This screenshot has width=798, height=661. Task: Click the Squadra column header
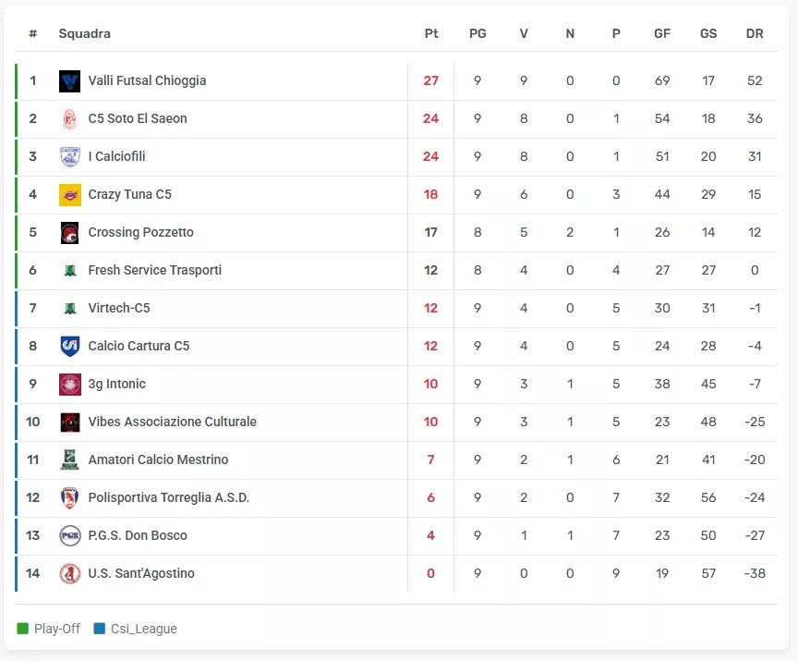[x=84, y=33]
